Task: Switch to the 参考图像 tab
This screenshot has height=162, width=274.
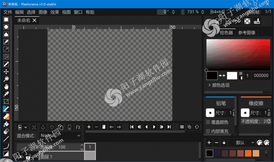Action: point(247,32)
